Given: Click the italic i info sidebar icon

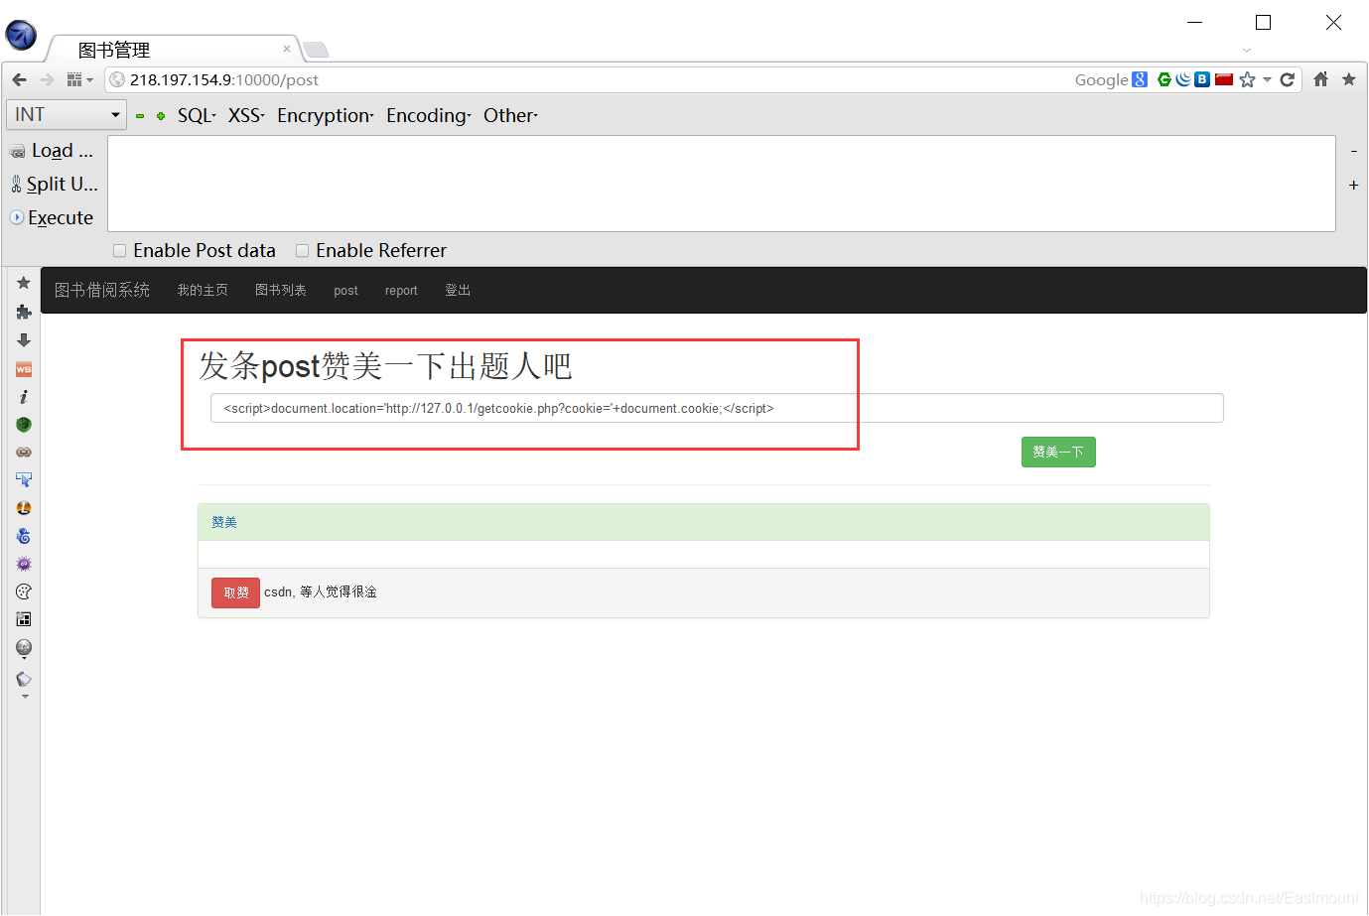Looking at the screenshot, I should pos(24,397).
